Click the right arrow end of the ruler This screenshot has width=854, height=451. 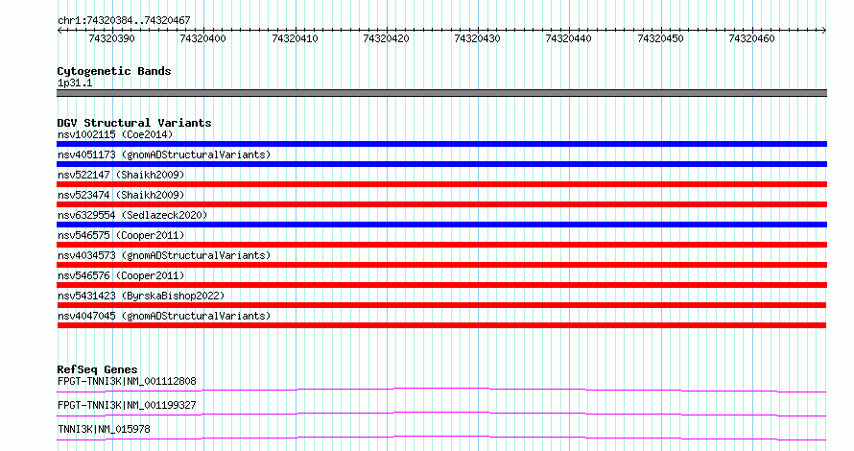click(824, 31)
